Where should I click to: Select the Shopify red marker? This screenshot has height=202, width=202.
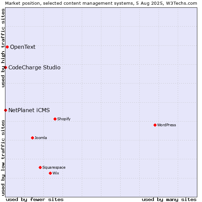pyautogui.click(x=55, y=119)
